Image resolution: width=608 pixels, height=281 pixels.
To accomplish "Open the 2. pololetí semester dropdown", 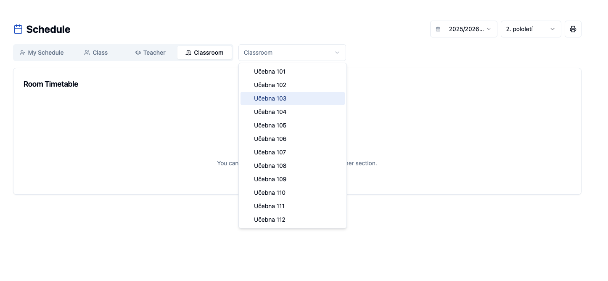I will point(531,29).
